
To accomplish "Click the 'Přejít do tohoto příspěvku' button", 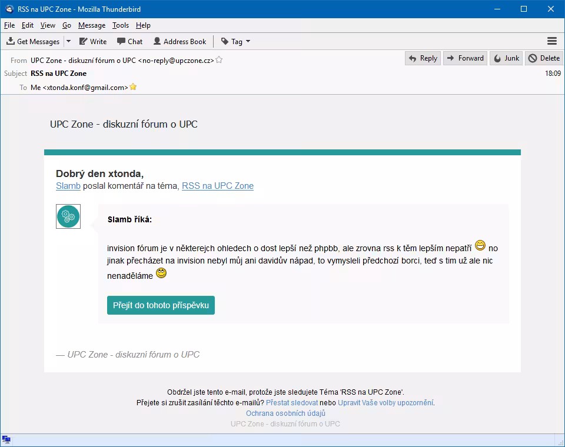I will coord(161,305).
